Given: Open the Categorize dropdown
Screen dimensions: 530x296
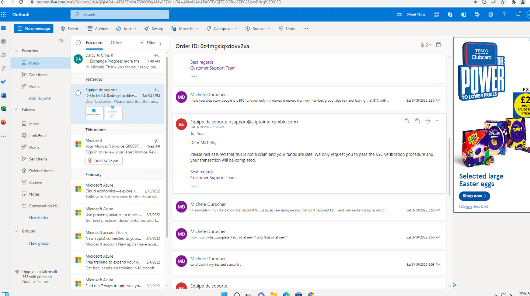Looking at the screenshot, I should coord(222,29).
